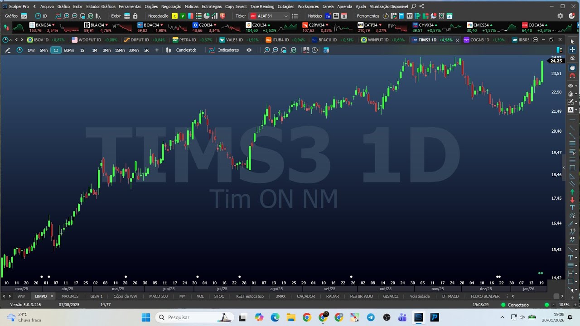Open the red shield risk icon
Viewport: 580px width, 326px height.
coord(222,16)
